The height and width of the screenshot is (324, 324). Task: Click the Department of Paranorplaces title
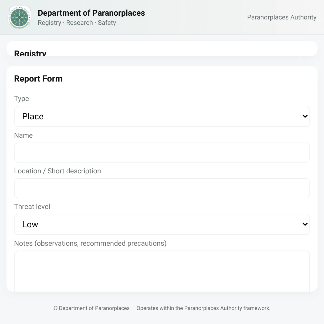click(91, 13)
